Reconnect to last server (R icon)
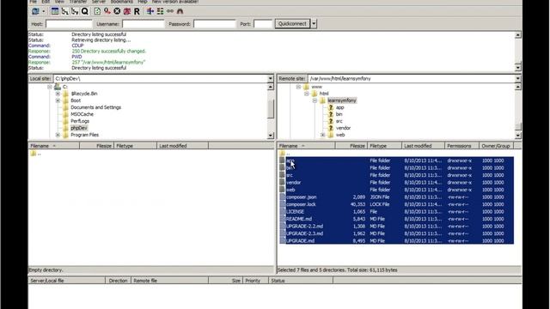 click(137, 11)
